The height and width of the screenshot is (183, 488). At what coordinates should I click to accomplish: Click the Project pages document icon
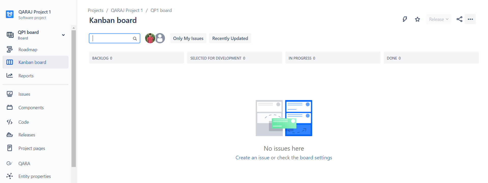point(10,148)
